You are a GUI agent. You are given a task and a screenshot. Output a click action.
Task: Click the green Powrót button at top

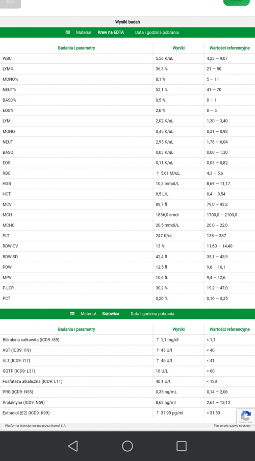(237, 3)
